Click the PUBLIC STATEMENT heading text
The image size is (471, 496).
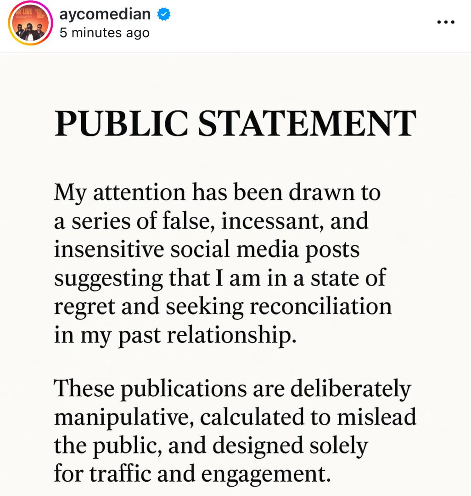coord(235,122)
